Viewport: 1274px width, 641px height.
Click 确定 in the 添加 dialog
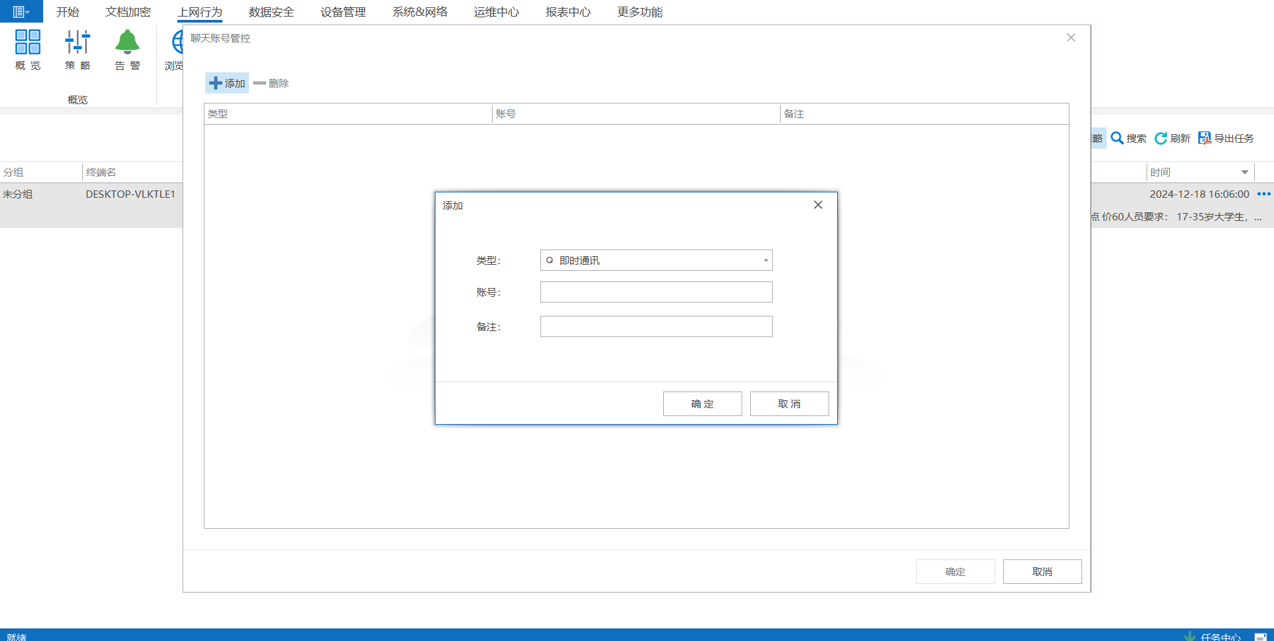coord(702,403)
